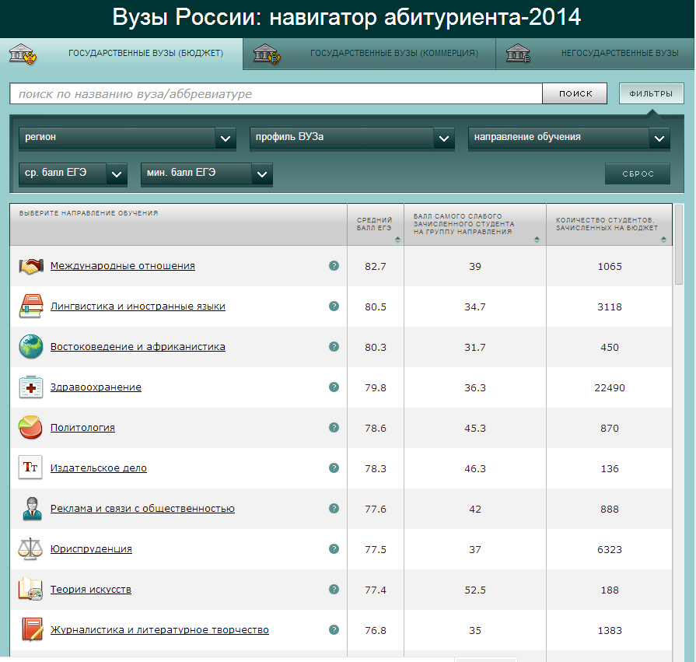Open the ср. балл ЕГЭ dropdown
The image size is (696, 662).
[73, 173]
